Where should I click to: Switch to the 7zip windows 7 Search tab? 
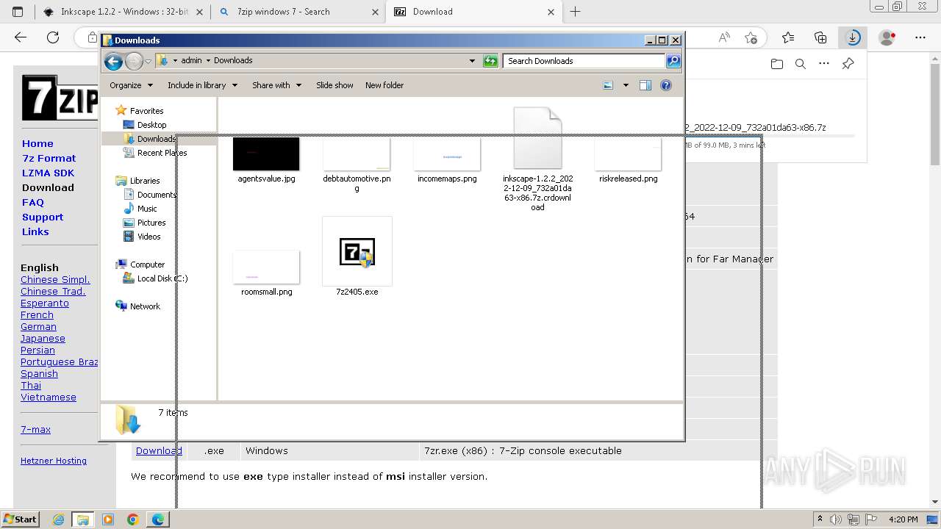pos(298,12)
